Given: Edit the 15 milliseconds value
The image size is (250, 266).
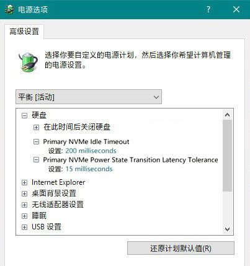Looking at the screenshot, I should [89, 169].
